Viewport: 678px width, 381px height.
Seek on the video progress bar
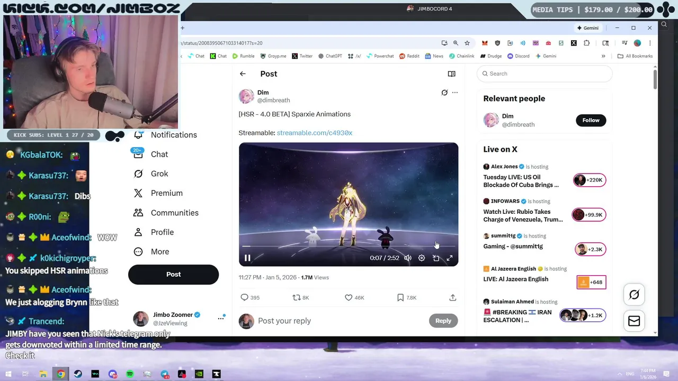point(349,246)
